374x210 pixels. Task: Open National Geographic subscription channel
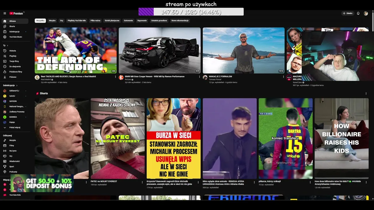(15, 106)
